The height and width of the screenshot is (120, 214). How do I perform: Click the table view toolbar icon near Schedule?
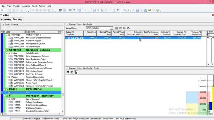click(94, 10)
